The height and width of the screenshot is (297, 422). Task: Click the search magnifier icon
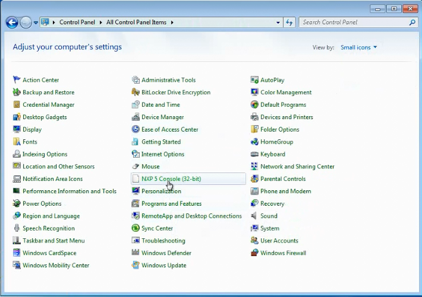[x=412, y=23]
